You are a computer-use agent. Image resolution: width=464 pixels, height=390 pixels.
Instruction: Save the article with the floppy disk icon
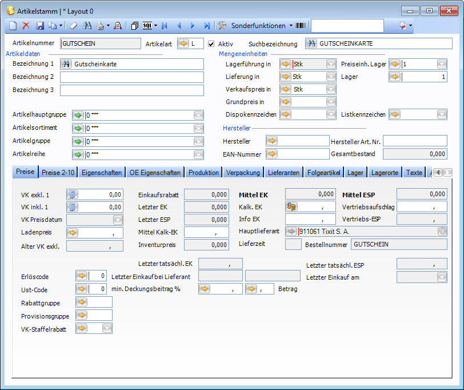click(x=40, y=26)
